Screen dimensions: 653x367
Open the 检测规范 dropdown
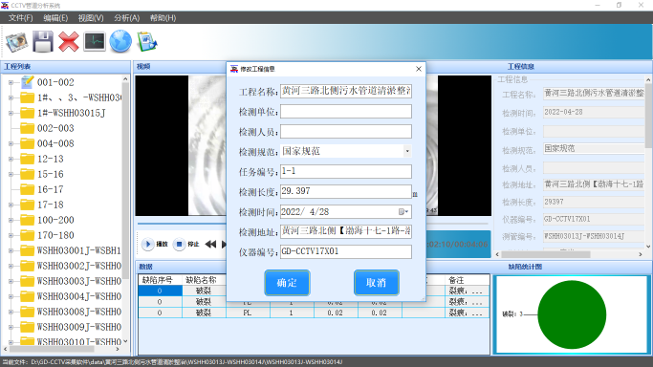tap(407, 151)
